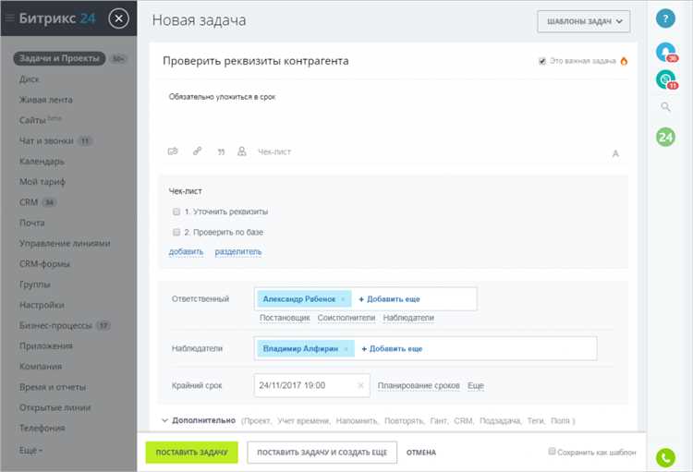
Task: Open 'Телефония' in sidebar
Action: click(x=42, y=428)
